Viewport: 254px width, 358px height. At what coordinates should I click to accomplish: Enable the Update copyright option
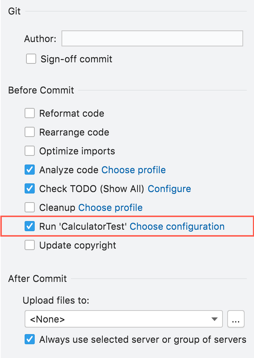pyautogui.click(x=30, y=245)
